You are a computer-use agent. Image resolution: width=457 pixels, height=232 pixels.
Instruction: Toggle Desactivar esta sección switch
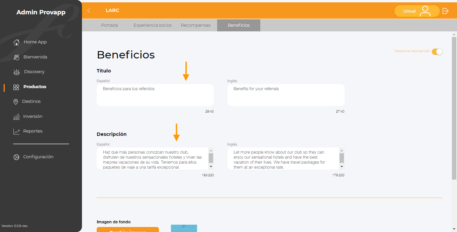tap(437, 52)
